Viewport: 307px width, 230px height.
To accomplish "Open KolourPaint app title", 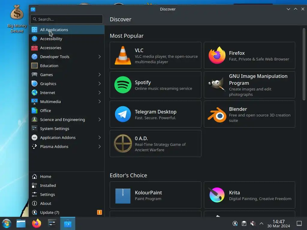I will [x=148, y=193].
